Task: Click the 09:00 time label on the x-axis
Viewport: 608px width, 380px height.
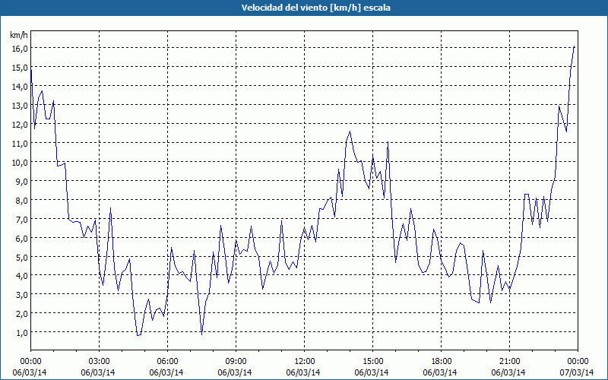Action: pos(236,362)
